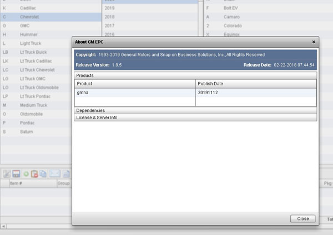
Task: Click the Close button in the dialog
Action: click(302, 219)
